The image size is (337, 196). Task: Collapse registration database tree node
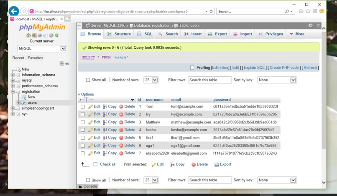13,92
